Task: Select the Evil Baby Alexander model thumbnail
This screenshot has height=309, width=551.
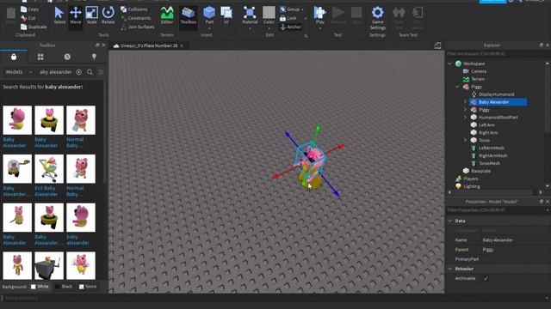Action: click(49, 169)
